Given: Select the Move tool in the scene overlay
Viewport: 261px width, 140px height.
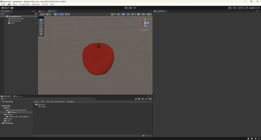Looking at the screenshot, I should (41, 23).
